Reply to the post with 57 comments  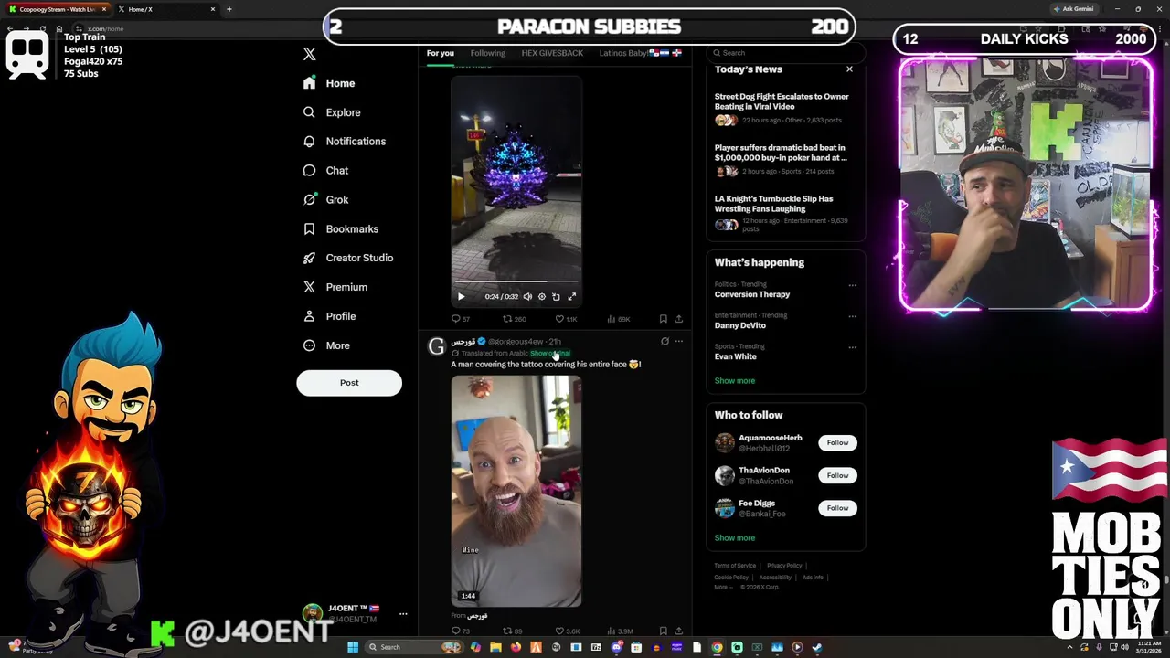pos(461,319)
